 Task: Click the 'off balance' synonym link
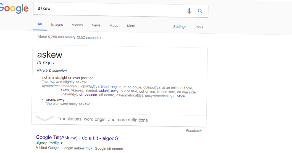tap(88, 95)
